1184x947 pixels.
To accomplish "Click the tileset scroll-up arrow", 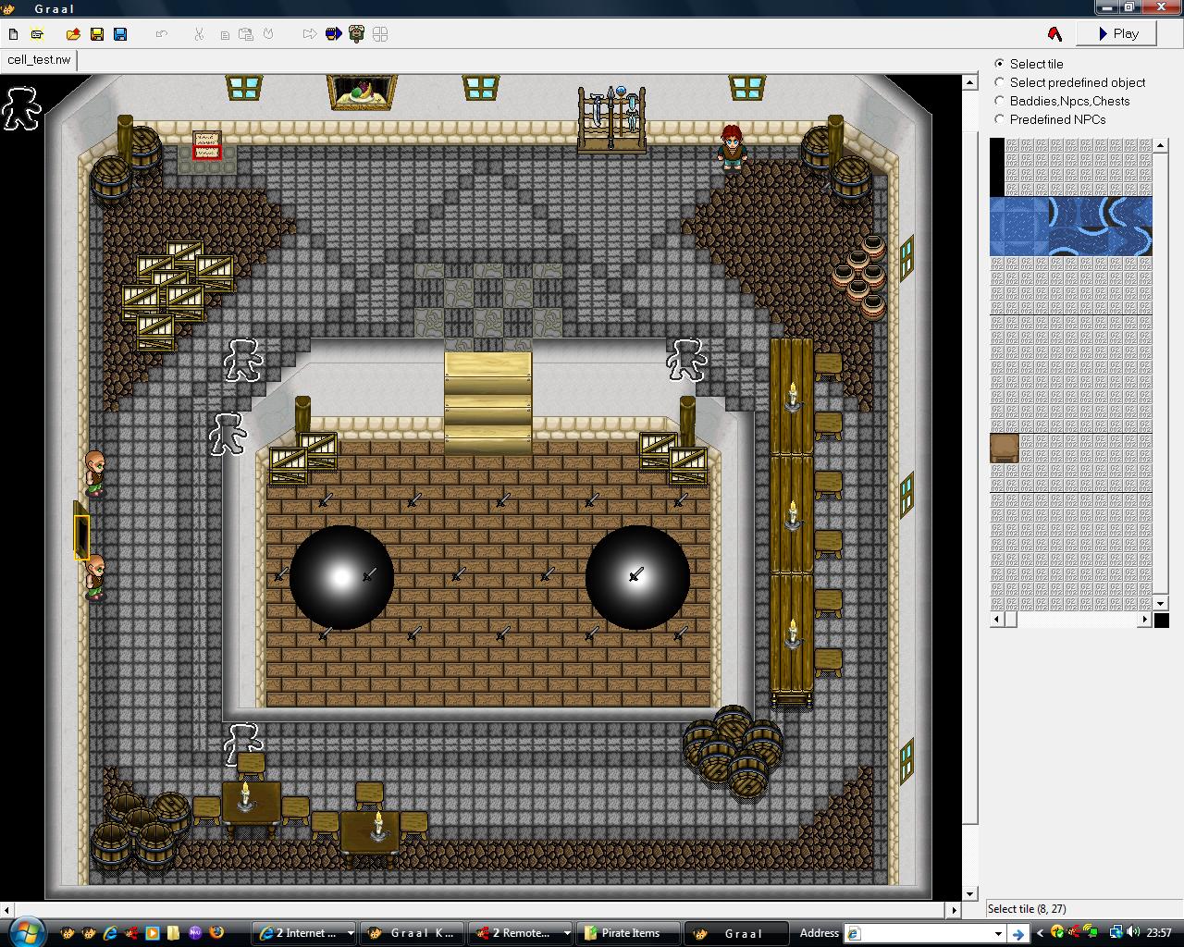I will coord(1161,145).
